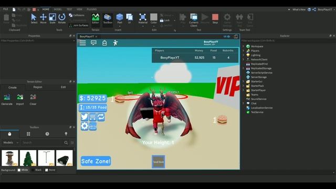Viewport: 336px width, 189px height.
Task: Expand the Lighting node in Explorer
Action: [243, 55]
